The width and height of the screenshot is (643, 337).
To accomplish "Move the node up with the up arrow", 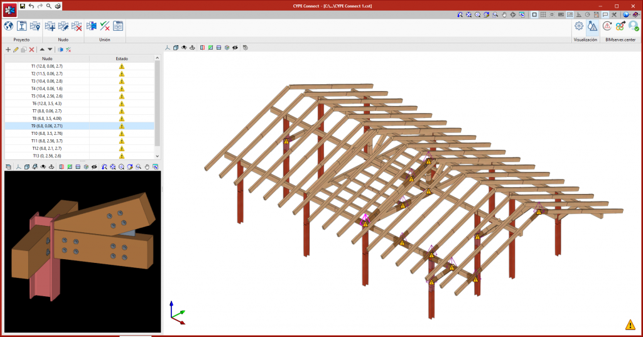I will coord(42,49).
